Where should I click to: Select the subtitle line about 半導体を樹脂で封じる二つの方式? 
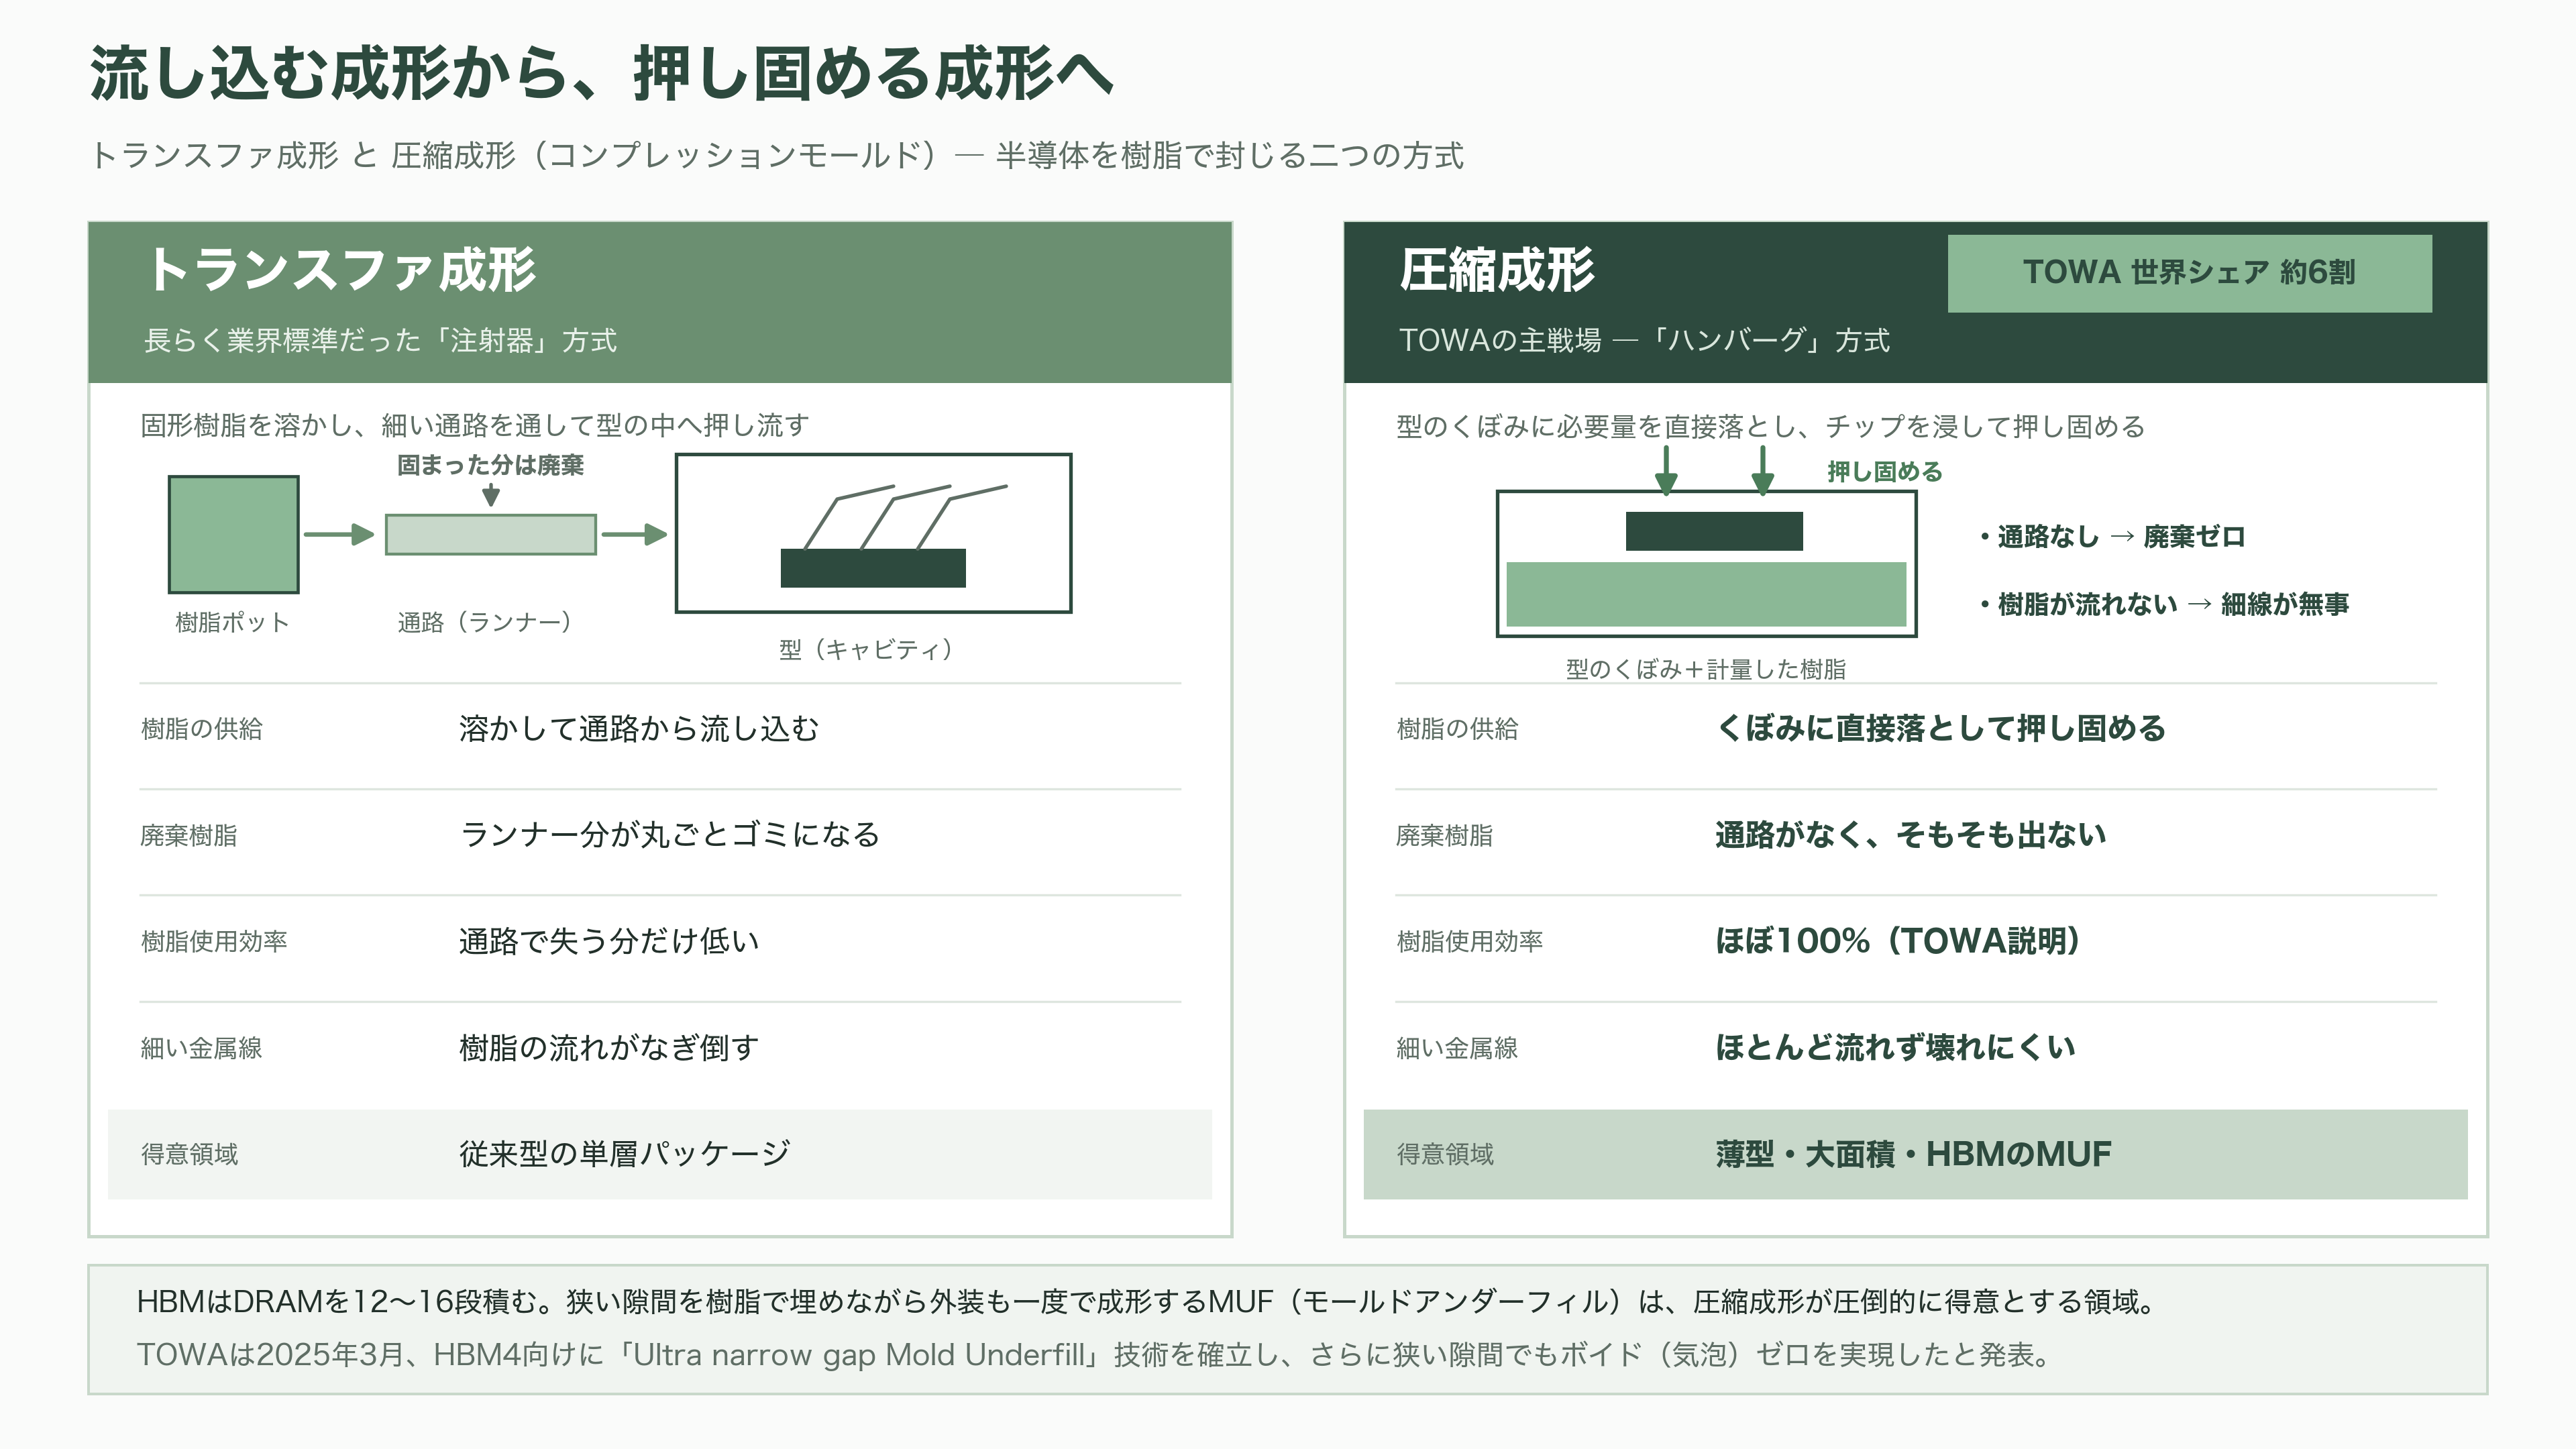coord(777,155)
